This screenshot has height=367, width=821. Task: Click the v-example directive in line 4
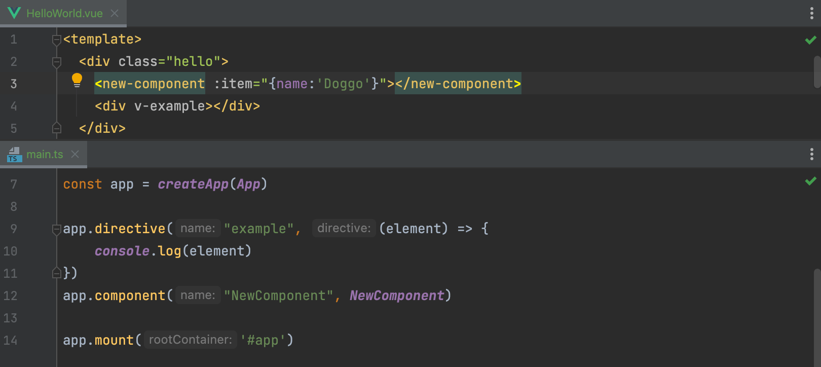[x=170, y=106]
